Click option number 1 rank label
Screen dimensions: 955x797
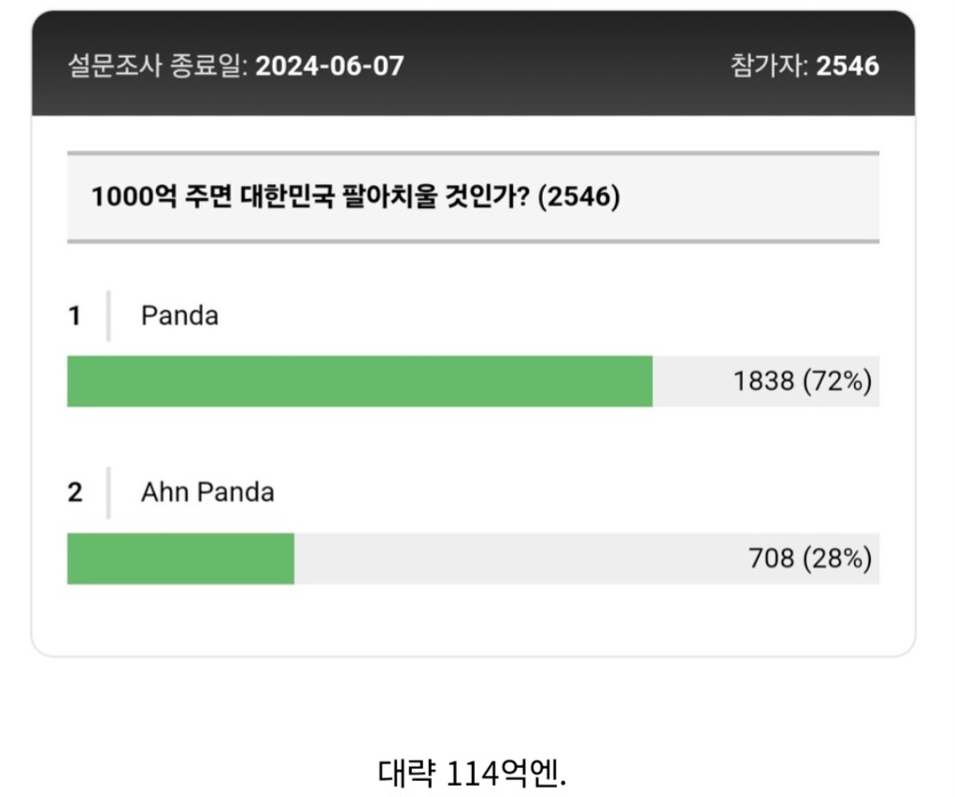pyautogui.click(x=75, y=316)
